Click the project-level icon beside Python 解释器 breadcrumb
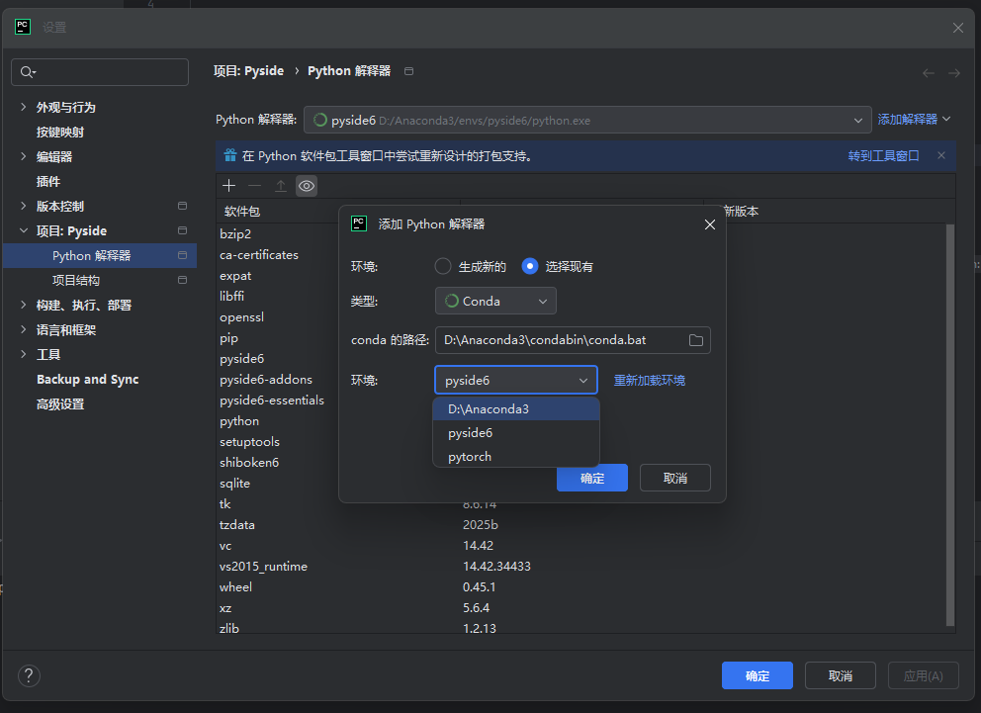 pyautogui.click(x=408, y=71)
